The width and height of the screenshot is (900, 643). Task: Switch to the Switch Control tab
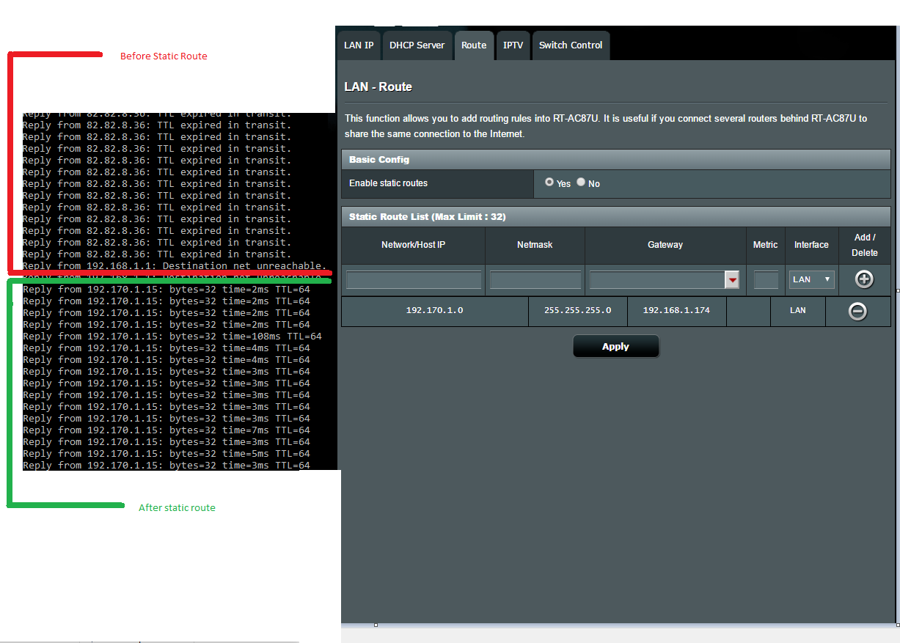571,45
